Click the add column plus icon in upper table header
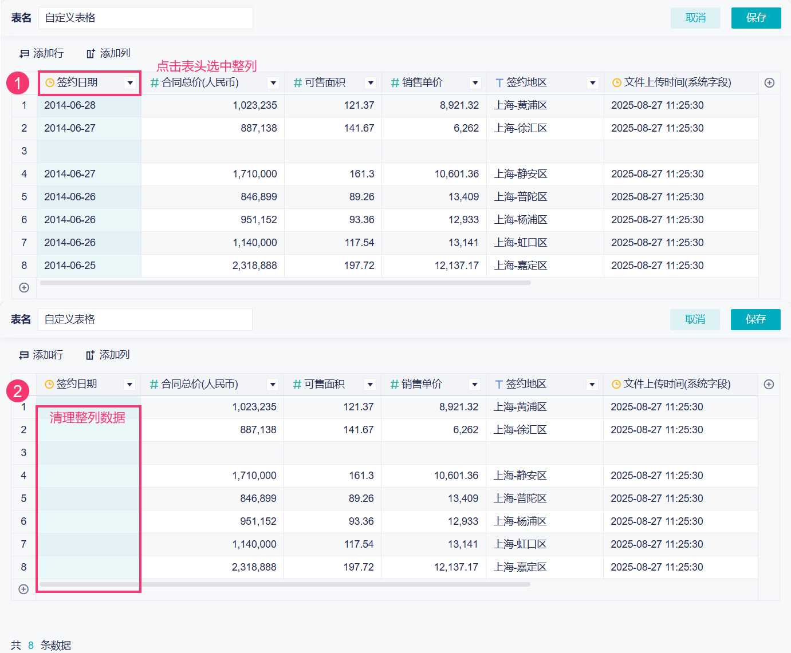The width and height of the screenshot is (791, 653). coord(769,83)
